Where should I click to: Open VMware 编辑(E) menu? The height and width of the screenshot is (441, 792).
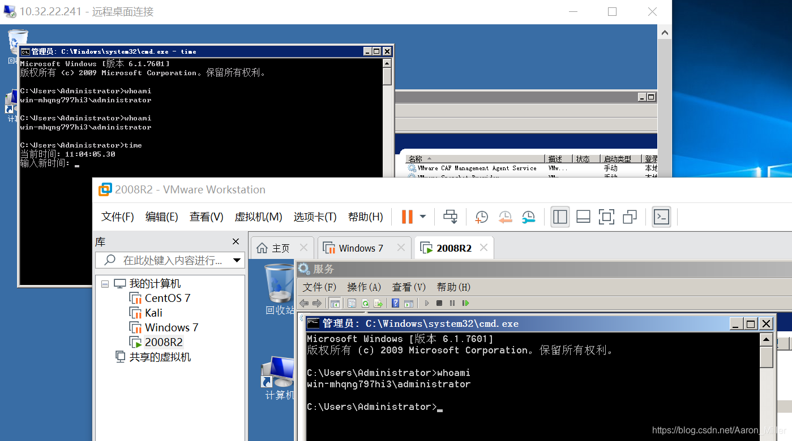[x=162, y=217]
